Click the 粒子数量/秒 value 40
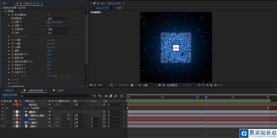The width and height of the screenshot is (277, 138). tap(48, 15)
